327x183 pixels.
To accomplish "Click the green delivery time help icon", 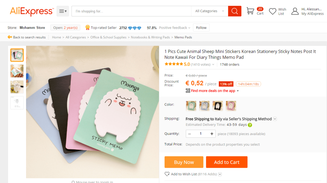I will pyautogui.click(x=250, y=125).
